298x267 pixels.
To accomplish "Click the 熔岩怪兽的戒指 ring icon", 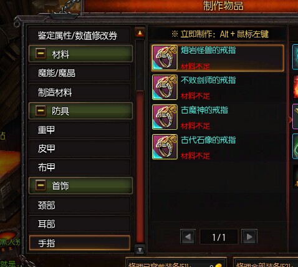I will coord(165,57).
